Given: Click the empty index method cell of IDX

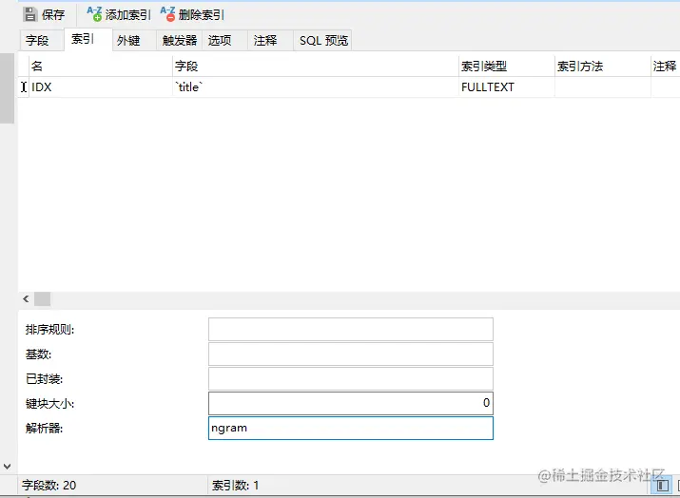Looking at the screenshot, I should [602, 87].
